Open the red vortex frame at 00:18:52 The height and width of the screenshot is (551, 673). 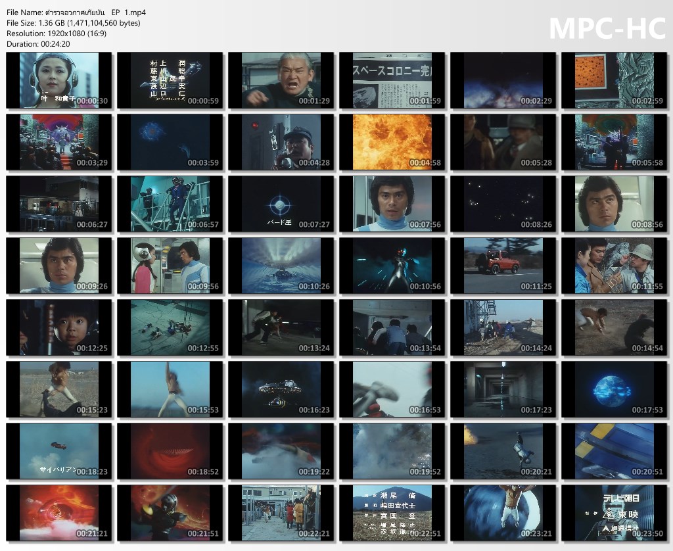[x=170, y=451]
